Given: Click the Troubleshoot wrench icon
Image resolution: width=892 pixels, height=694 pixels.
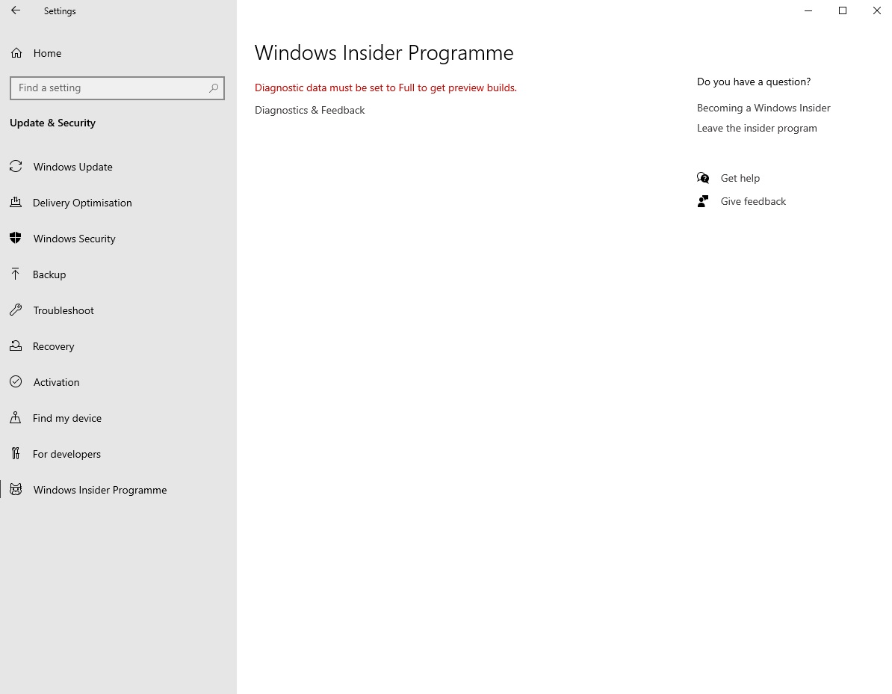Looking at the screenshot, I should [x=16, y=310].
